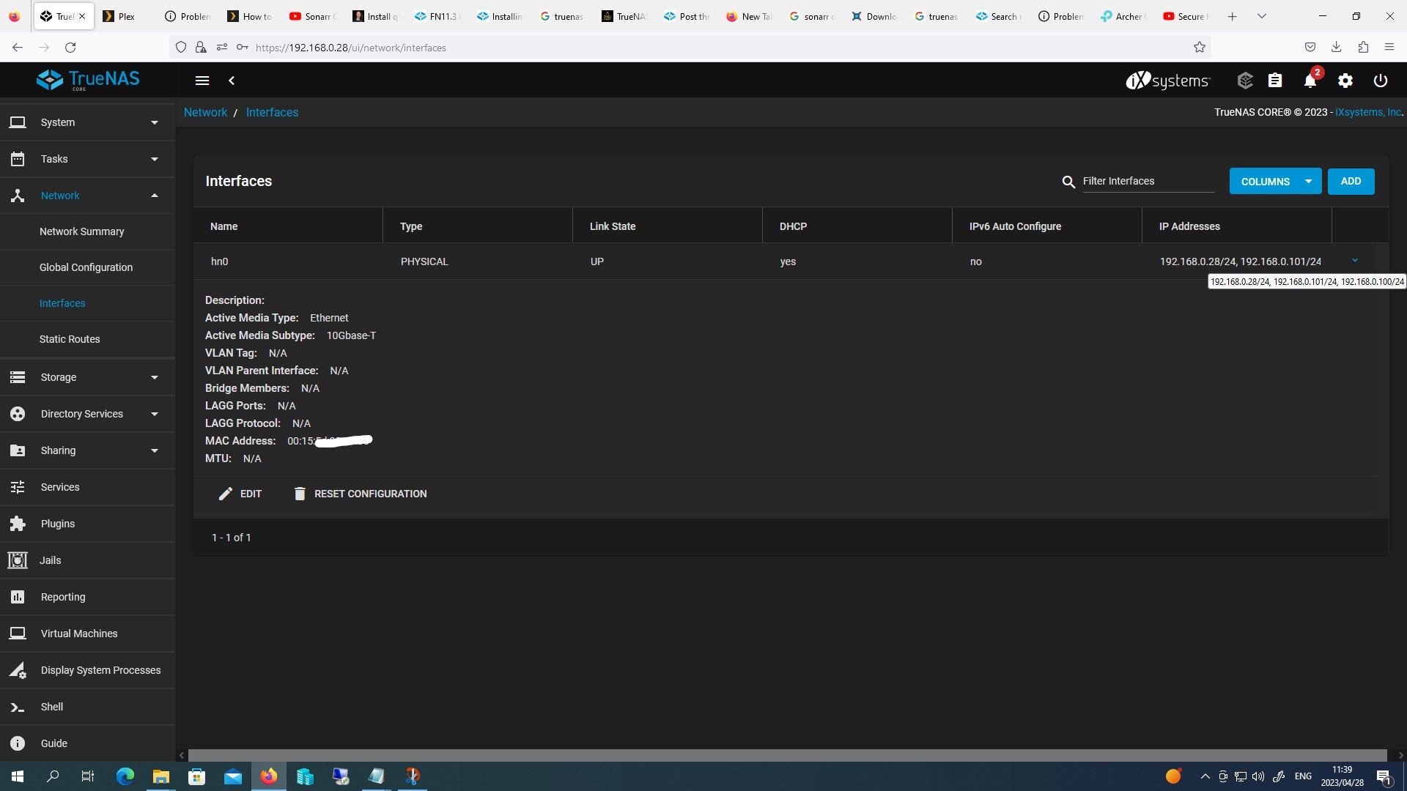Screen dimensions: 1407x791
Task: Click the power icon in top bar
Action: (x=1380, y=81)
